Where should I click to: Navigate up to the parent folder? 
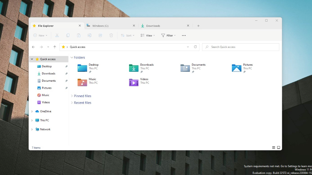coord(55,47)
